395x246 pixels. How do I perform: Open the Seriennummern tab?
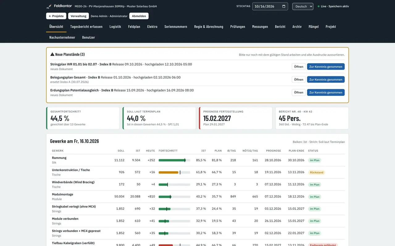pos(176,27)
